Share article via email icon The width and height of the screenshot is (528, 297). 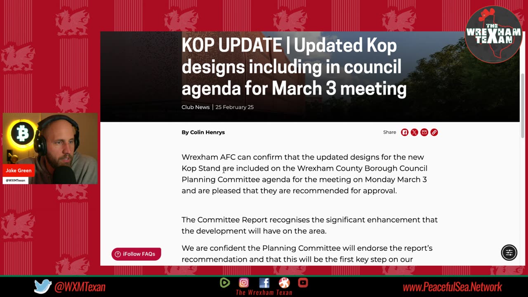(424, 132)
